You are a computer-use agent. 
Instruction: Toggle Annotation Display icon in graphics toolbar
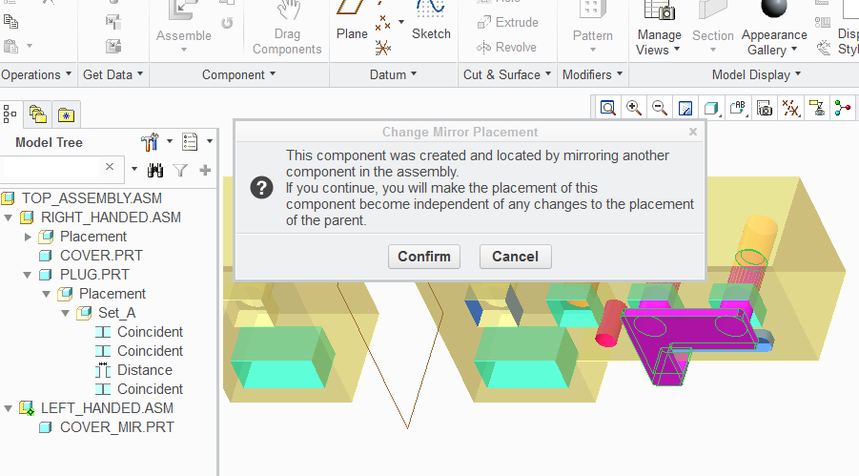pos(817,108)
